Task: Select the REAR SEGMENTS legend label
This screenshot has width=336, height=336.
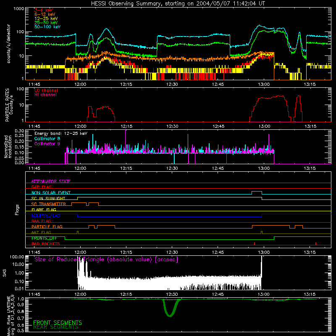Action: [56, 327]
